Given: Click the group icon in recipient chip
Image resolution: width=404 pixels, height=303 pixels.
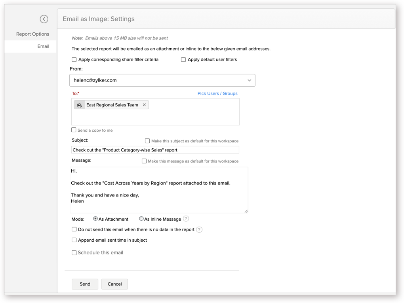Looking at the screenshot, I should pos(79,105).
